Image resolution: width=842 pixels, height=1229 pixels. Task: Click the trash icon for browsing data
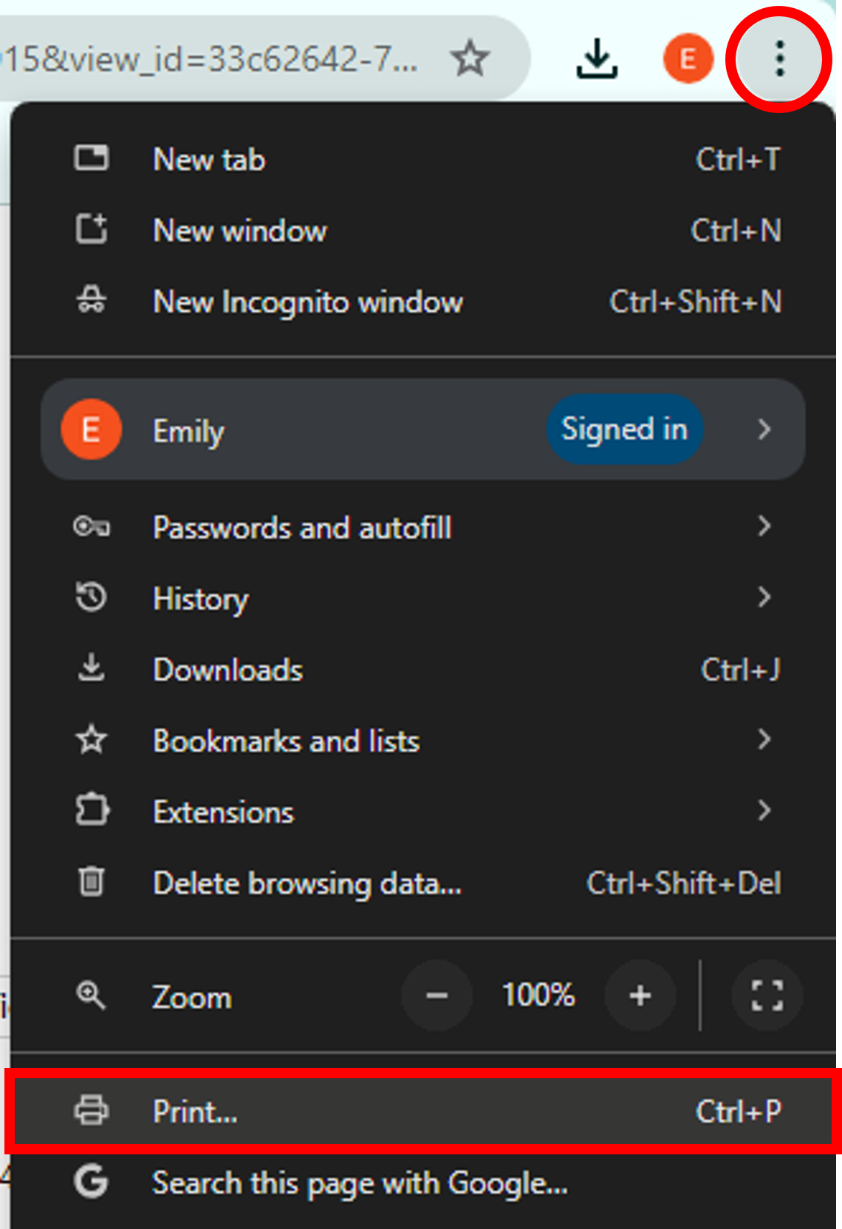pos(92,882)
